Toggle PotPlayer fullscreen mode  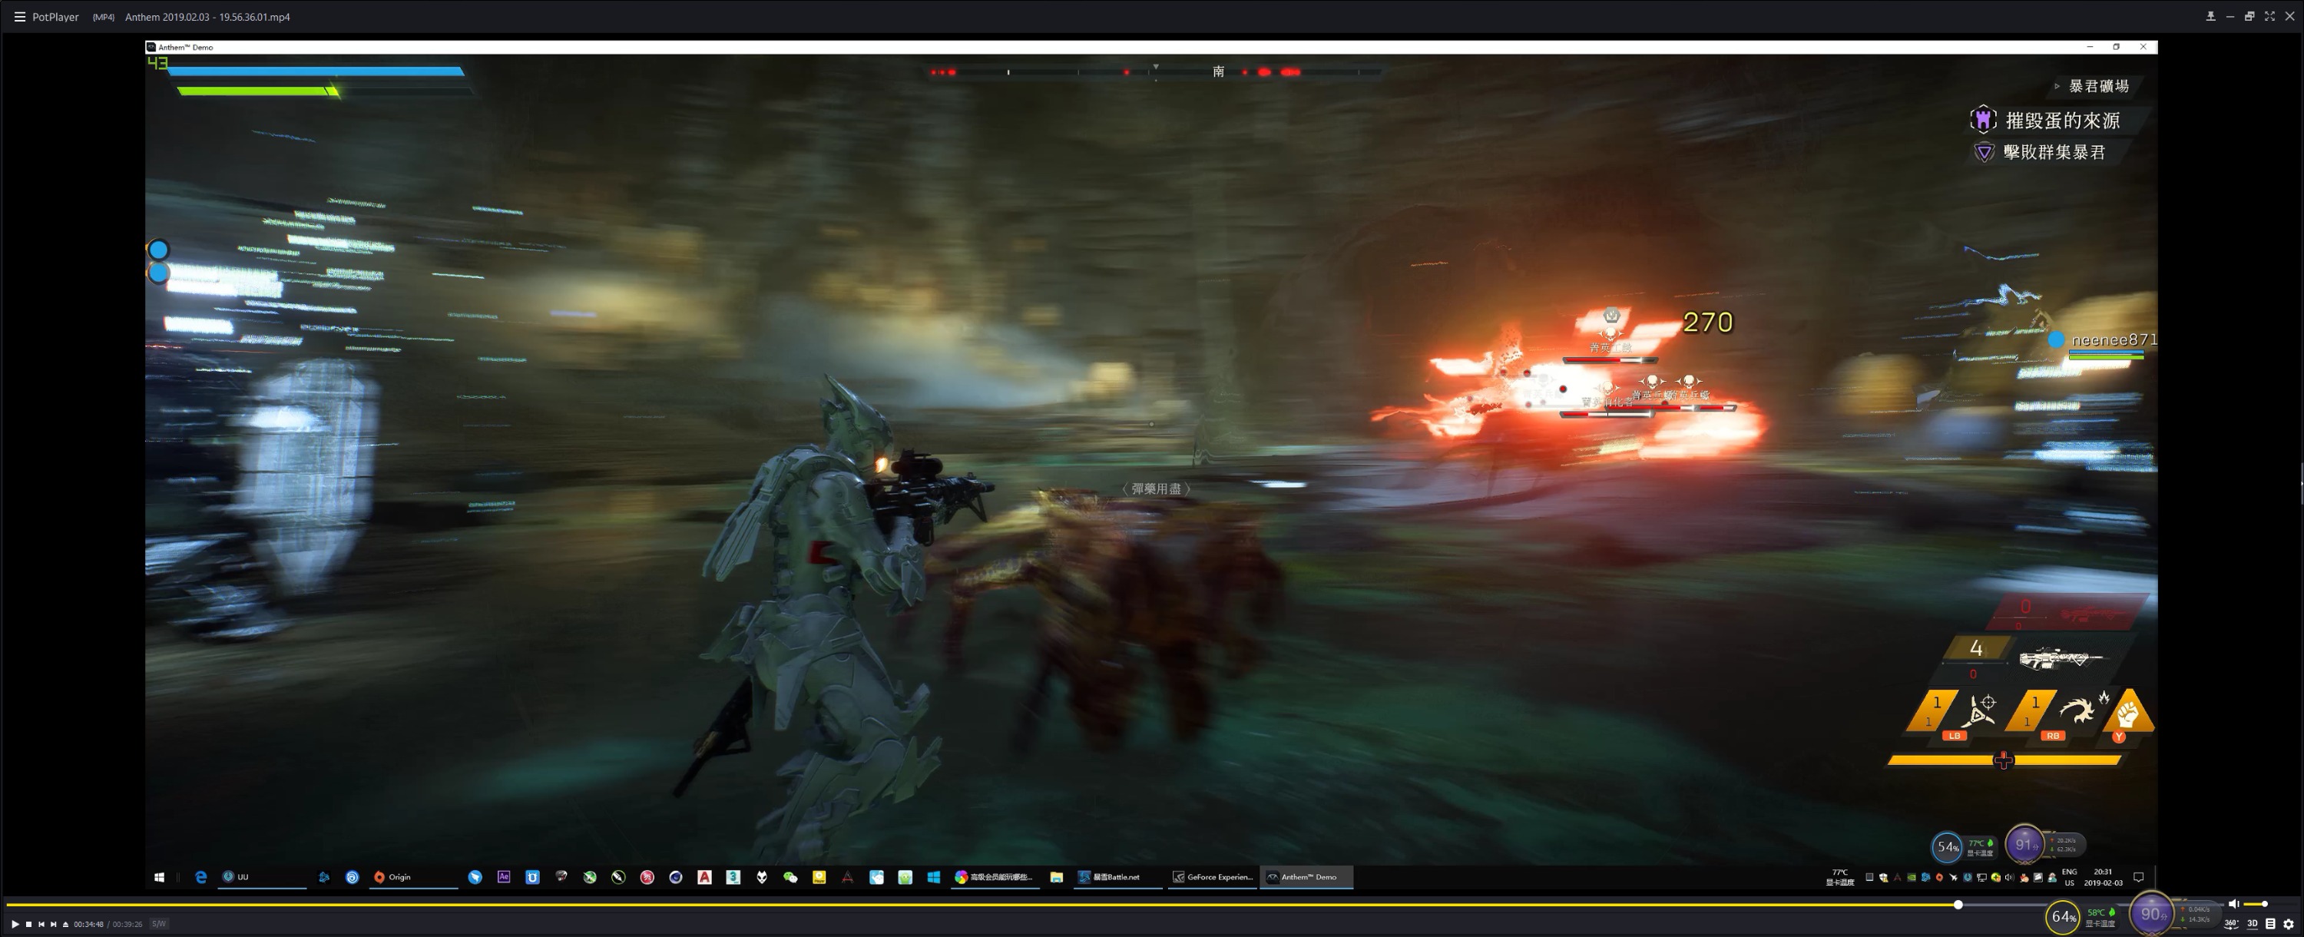click(x=2269, y=16)
